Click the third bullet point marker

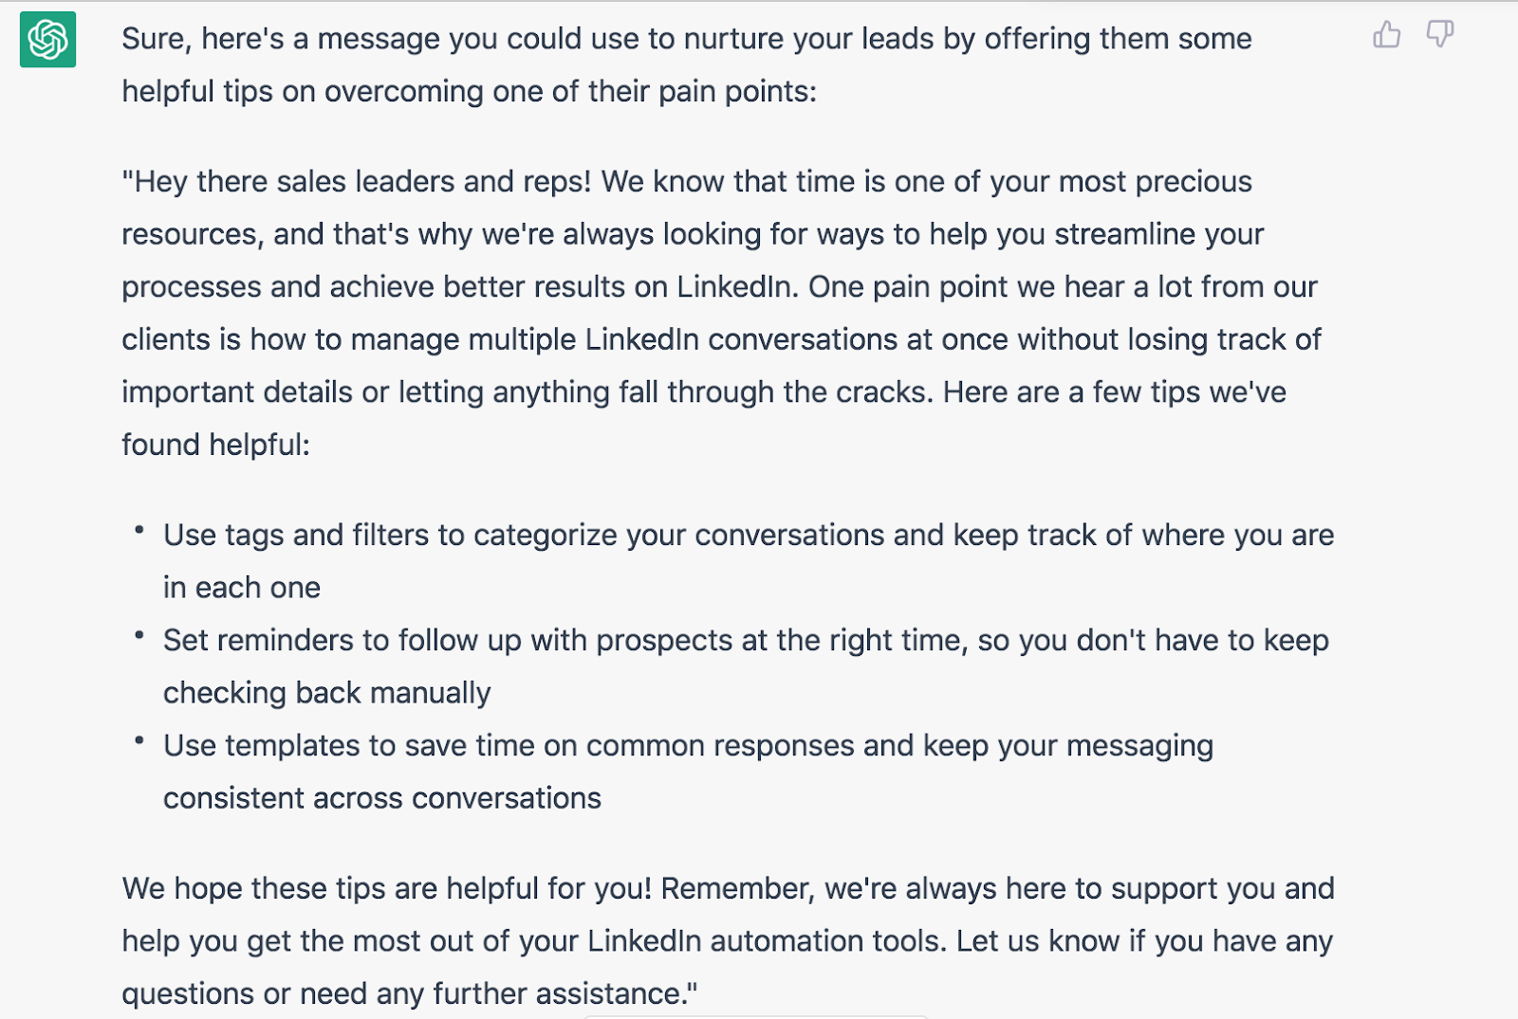139,740
